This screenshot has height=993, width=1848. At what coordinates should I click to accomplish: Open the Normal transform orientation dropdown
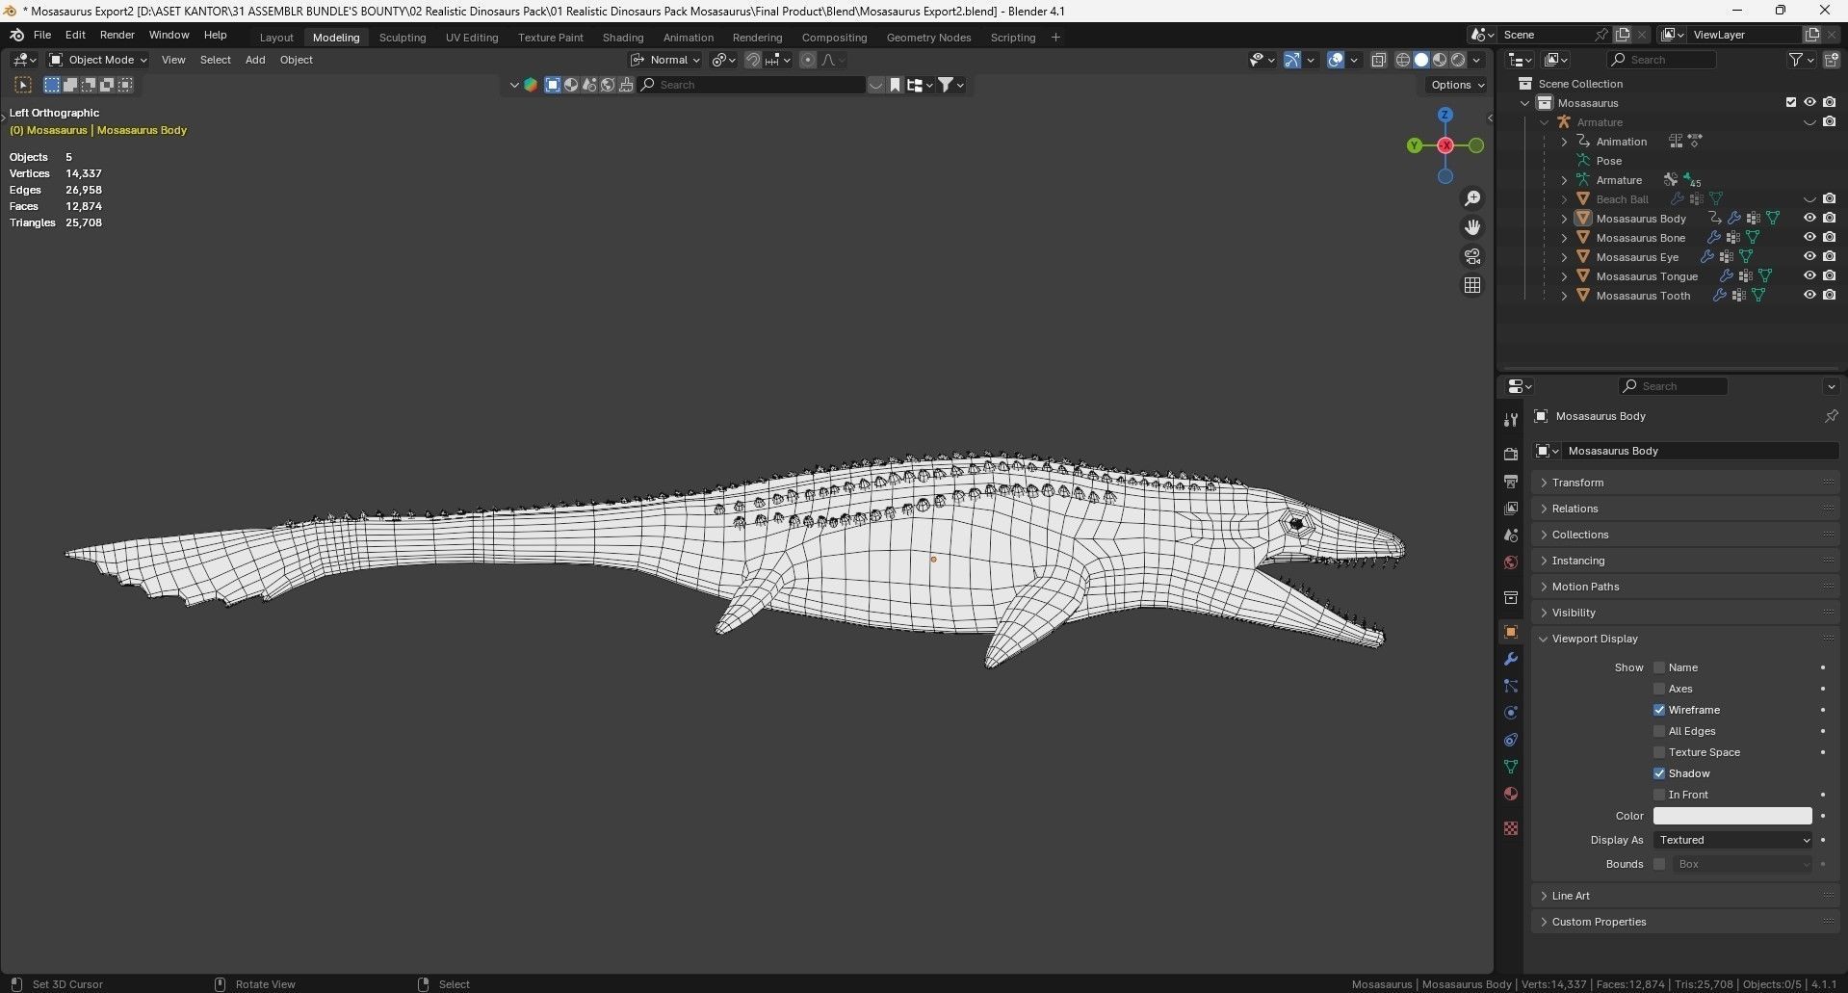(666, 60)
